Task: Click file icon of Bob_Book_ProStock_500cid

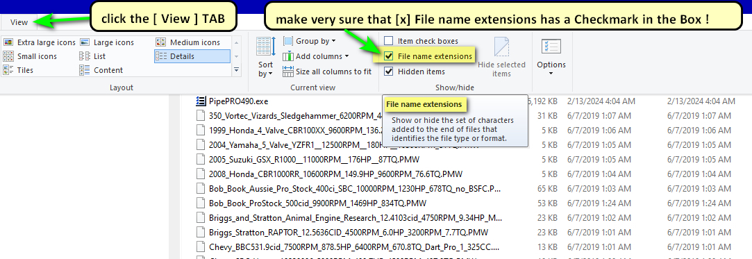Action: tap(201, 203)
